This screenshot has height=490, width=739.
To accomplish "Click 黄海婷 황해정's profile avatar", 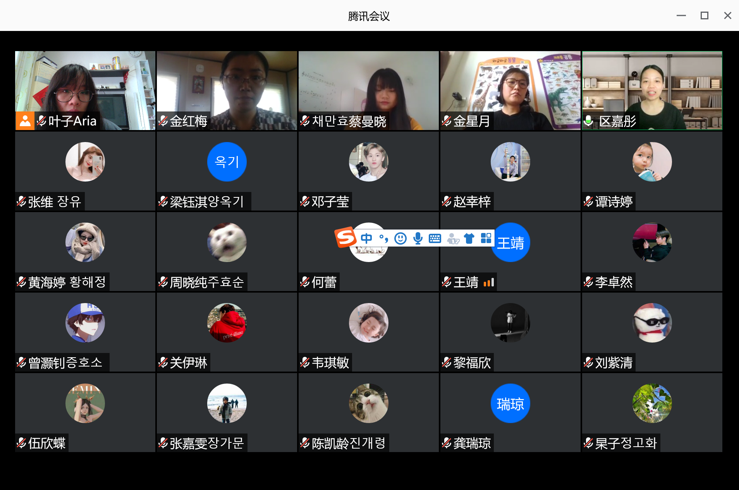I will (85, 242).
